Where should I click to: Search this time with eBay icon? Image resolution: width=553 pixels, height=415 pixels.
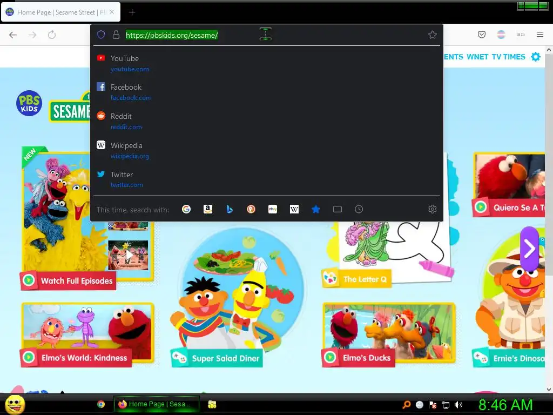(x=273, y=209)
